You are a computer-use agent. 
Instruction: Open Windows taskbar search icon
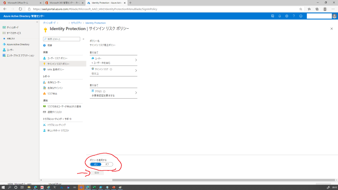tap(10, 187)
